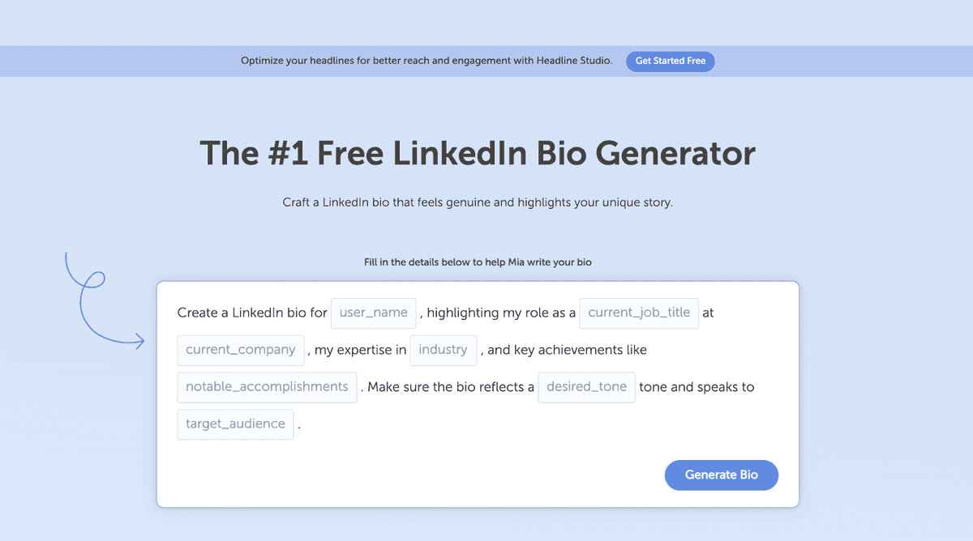Click the Headline Studio promo text
The image size is (973, 541).
click(x=426, y=60)
